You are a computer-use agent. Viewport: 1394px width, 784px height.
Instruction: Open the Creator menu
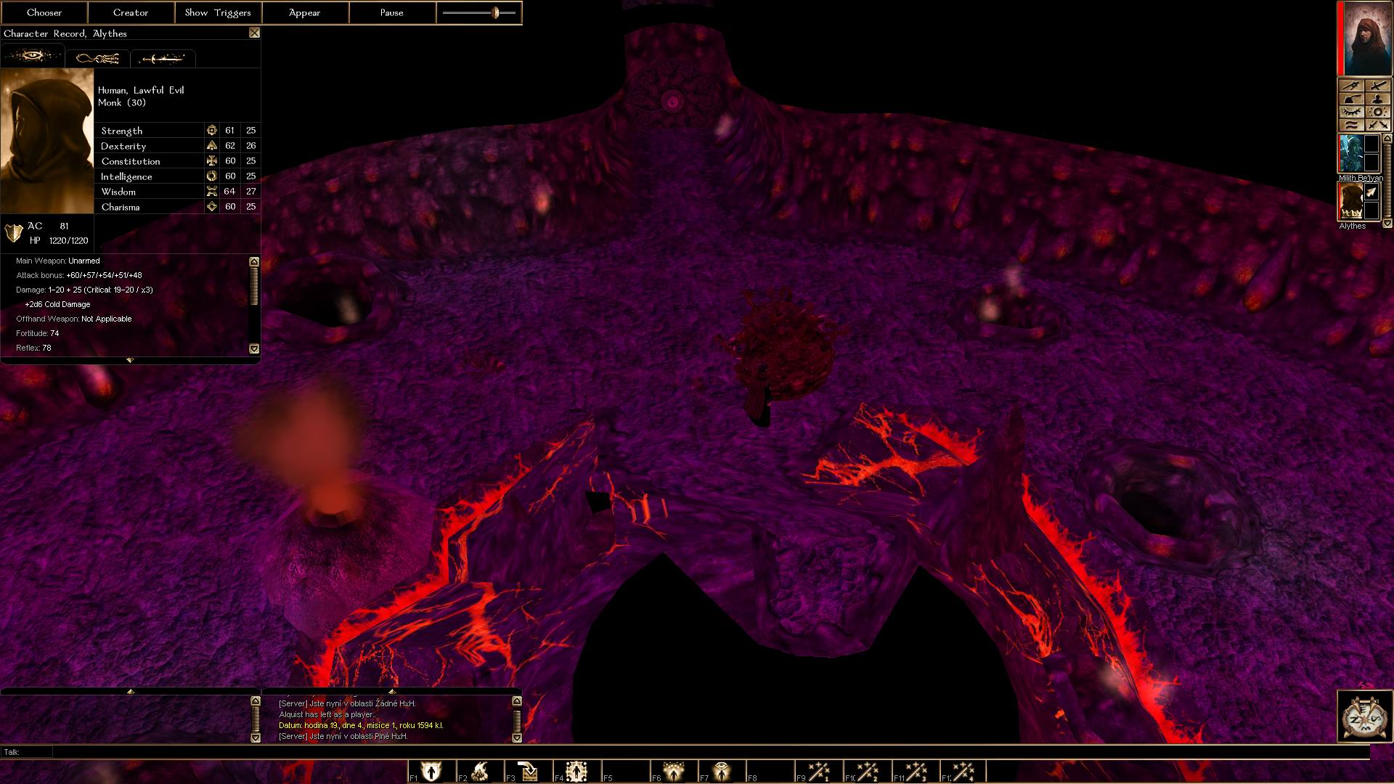[x=131, y=12]
